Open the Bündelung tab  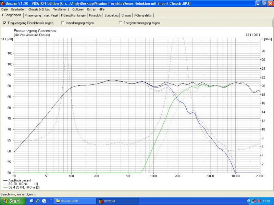point(112,15)
